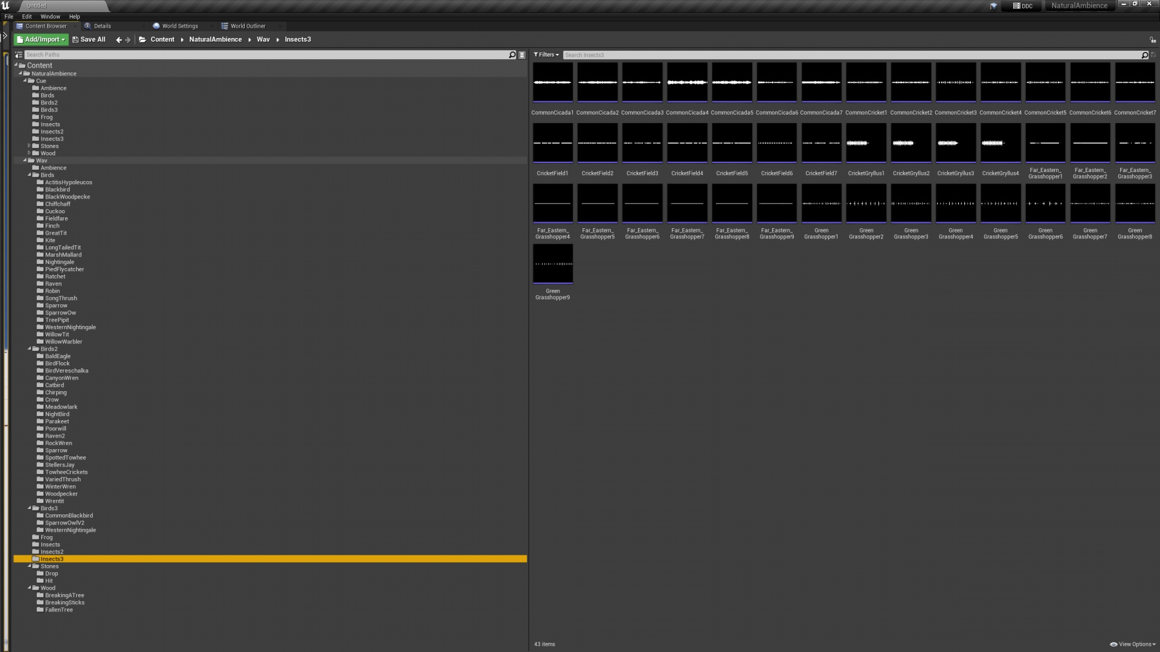Open path view options next to Search Paths
1160x652 pixels.
[x=522, y=55]
